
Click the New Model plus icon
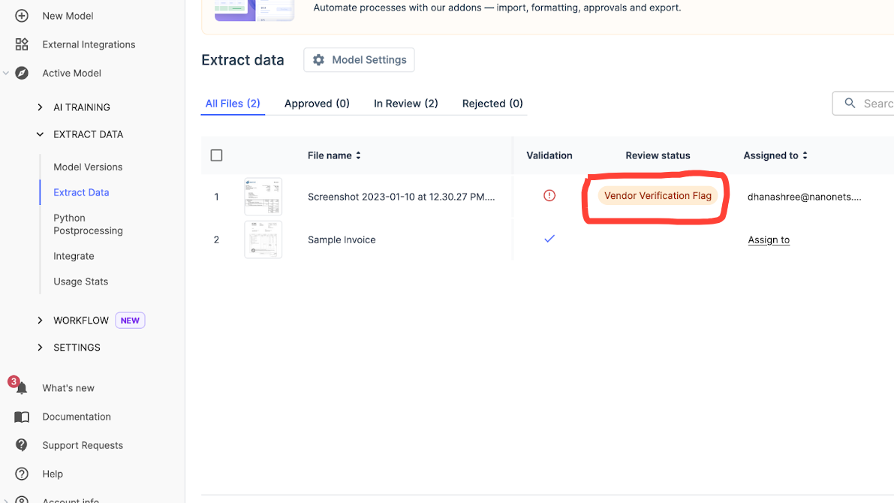pyautogui.click(x=22, y=16)
